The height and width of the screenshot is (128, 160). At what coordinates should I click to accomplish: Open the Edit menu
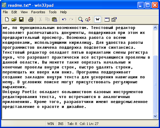click(14, 12)
